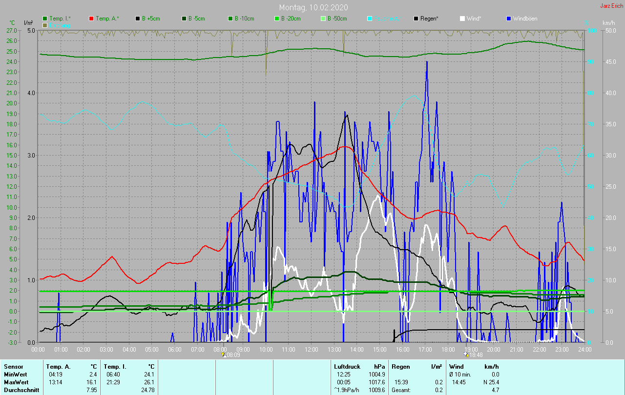Click the MaxWert row label
This screenshot has height=395, width=625.
(x=15, y=382)
